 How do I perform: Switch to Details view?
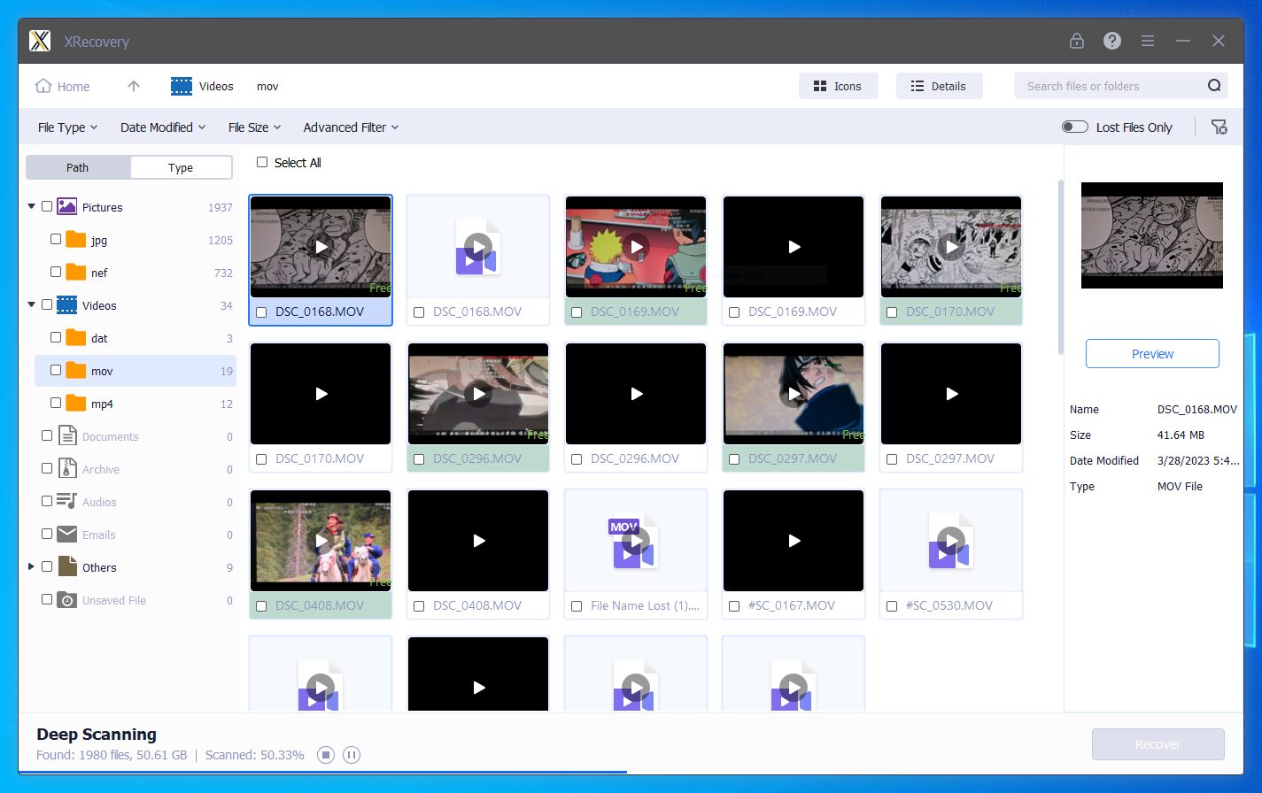(x=939, y=86)
